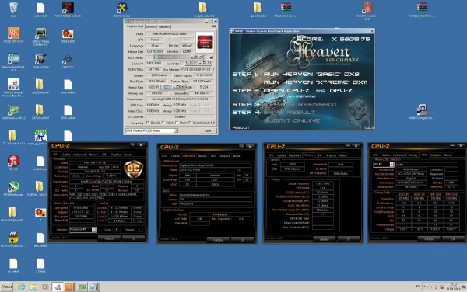Viewport: 467px width, 292px height.
Task: Click OK in the Memory CPU-Z window
Action: tap(348, 239)
